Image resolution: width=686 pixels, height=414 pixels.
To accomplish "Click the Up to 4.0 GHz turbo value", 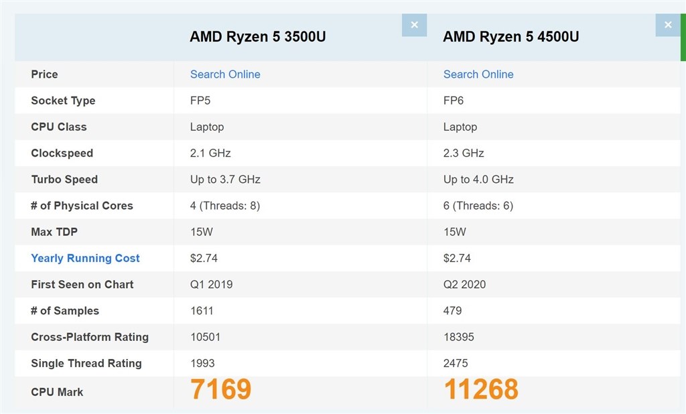I will click(478, 180).
